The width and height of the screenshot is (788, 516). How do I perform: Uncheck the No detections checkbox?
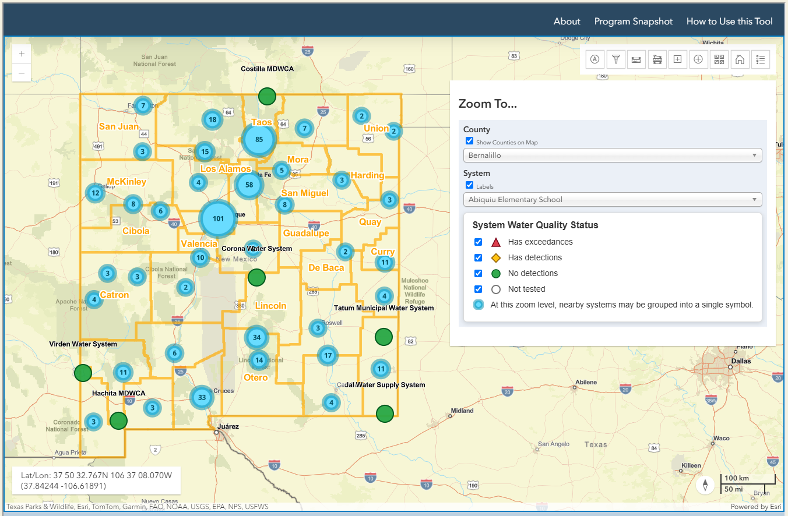(478, 273)
